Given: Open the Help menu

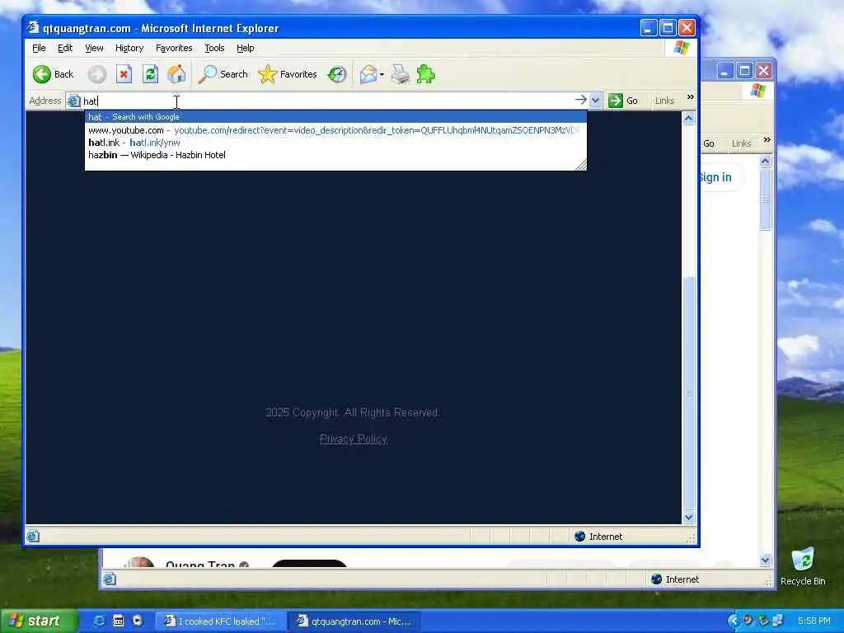Looking at the screenshot, I should click(x=245, y=48).
